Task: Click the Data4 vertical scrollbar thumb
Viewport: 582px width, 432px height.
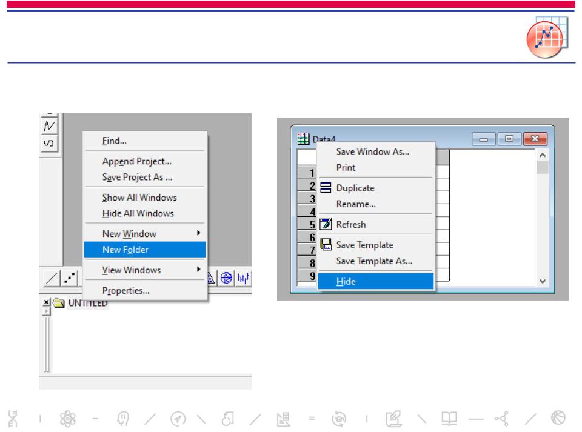Action: [x=543, y=168]
